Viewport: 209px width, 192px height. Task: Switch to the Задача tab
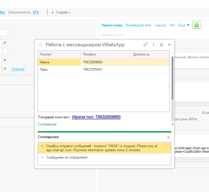click(x=160, y=25)
